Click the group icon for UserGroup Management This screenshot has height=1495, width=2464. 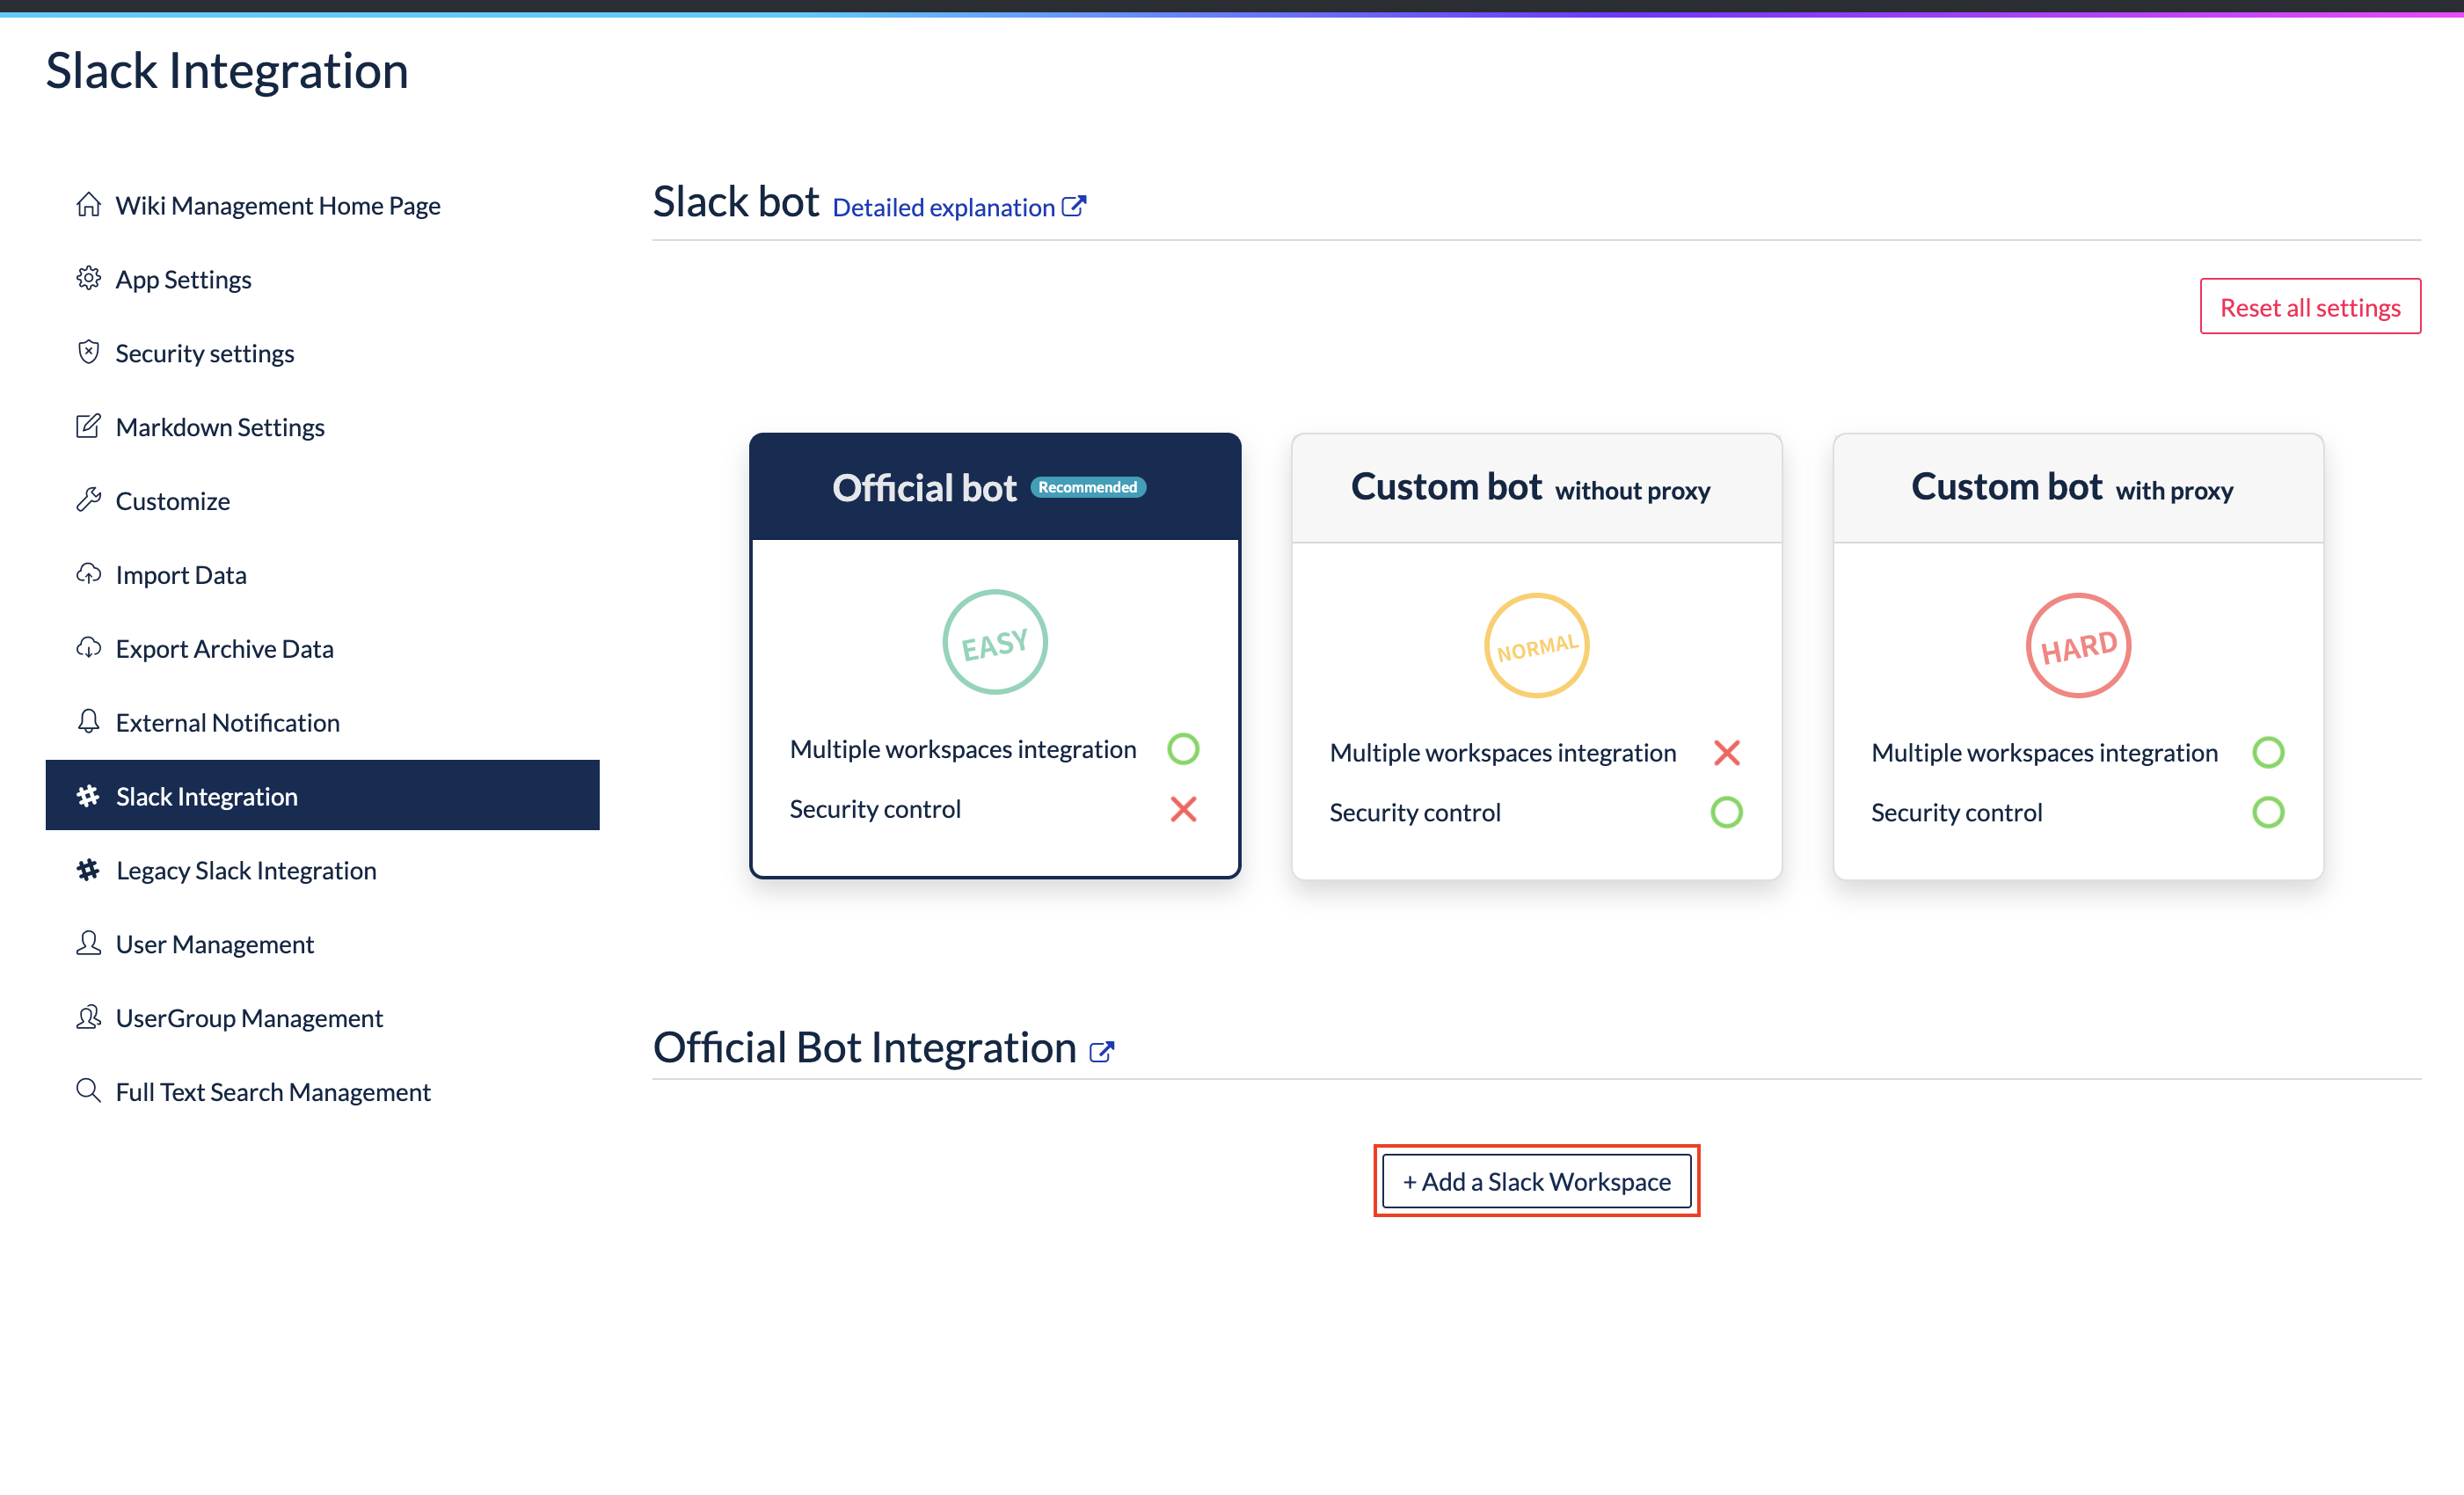pyautogui.click(x=88, y=1018)
